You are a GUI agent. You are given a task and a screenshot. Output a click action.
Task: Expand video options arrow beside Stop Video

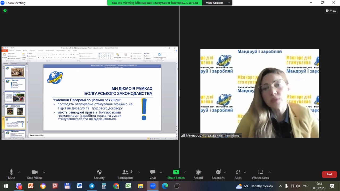point(44,172)
